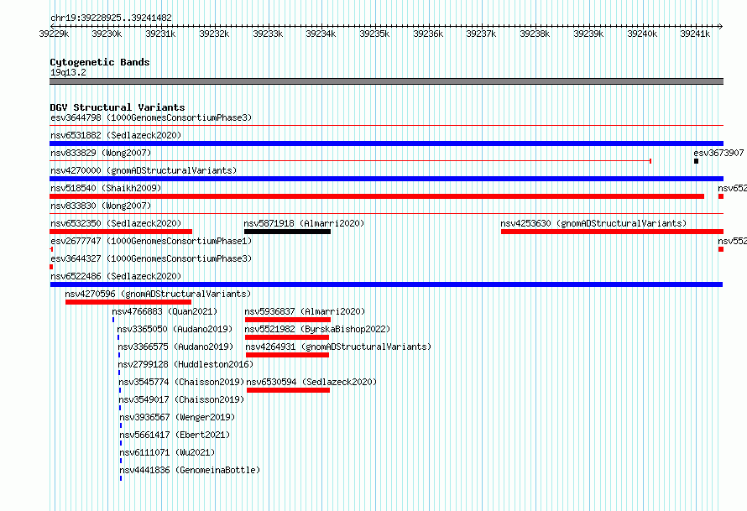Screen dimensions: 747x511
Task: Open variant nsv833829 (Wong2007)
Action: 101,153
